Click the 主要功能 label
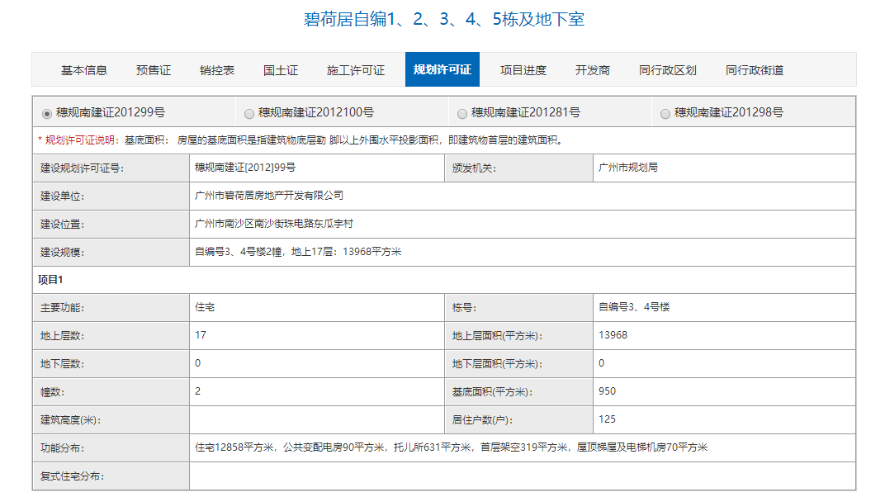This screenshot has width=885, height=497. pyautogui.click(x=62, y=308)
